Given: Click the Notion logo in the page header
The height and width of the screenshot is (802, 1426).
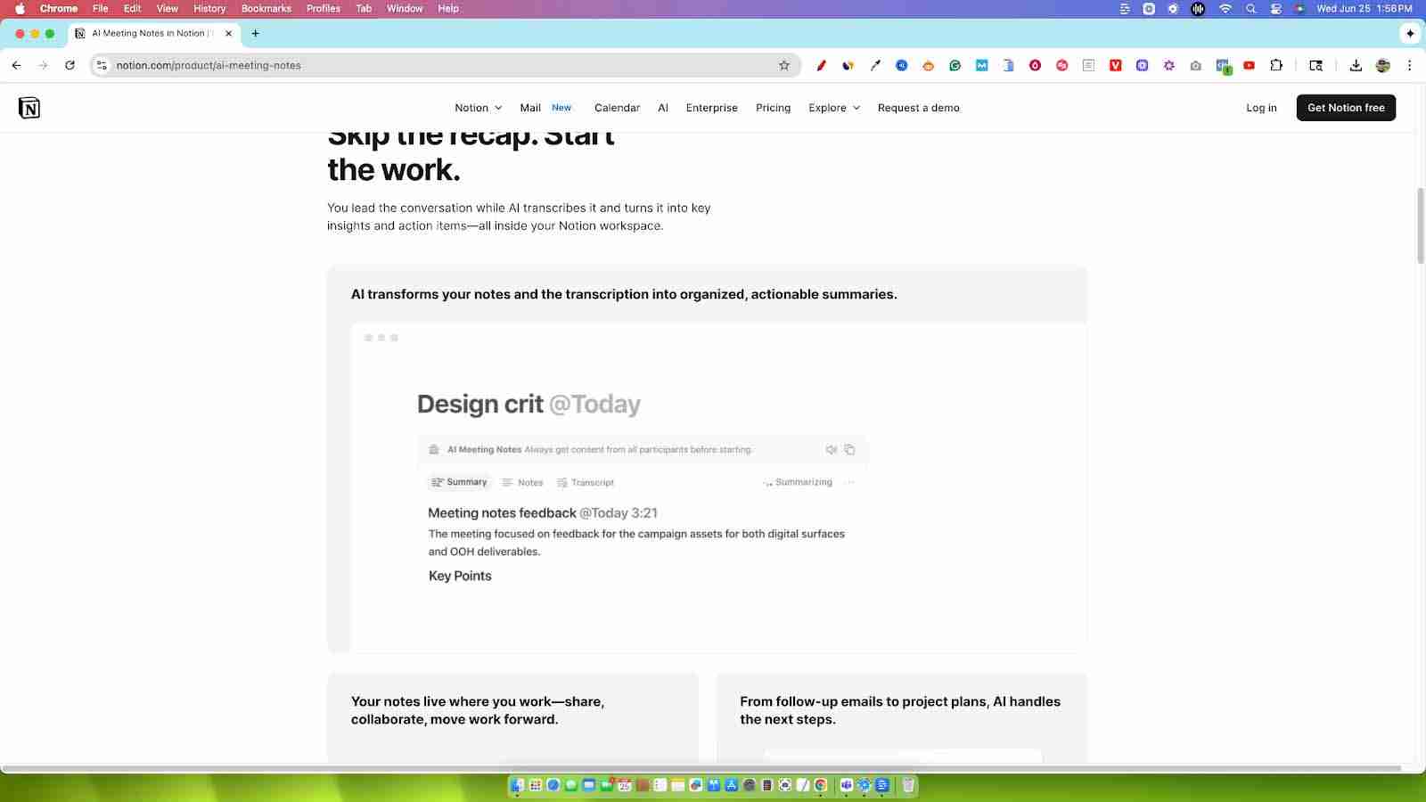Looking at the screenshot, I should pos(28,107).
